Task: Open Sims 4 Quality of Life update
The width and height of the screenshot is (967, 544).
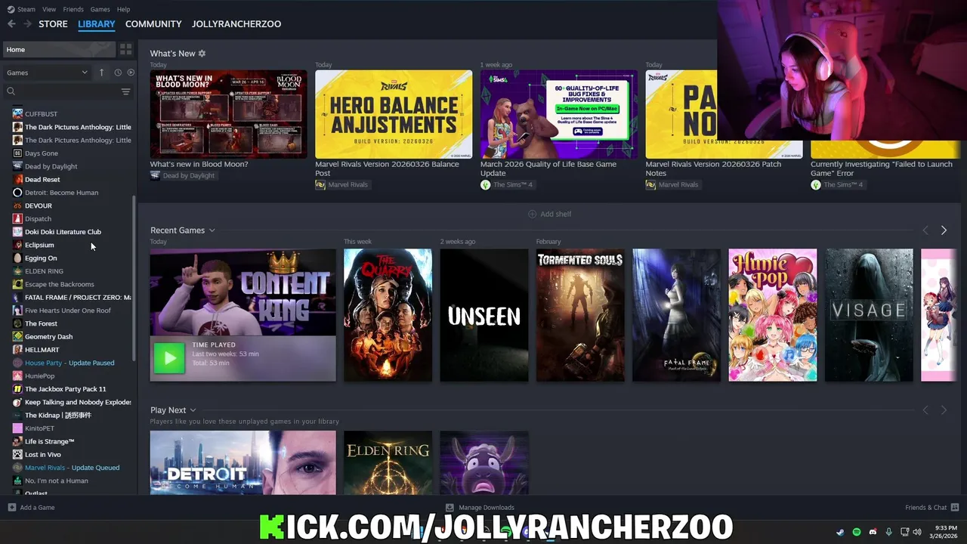Action: 559,114
